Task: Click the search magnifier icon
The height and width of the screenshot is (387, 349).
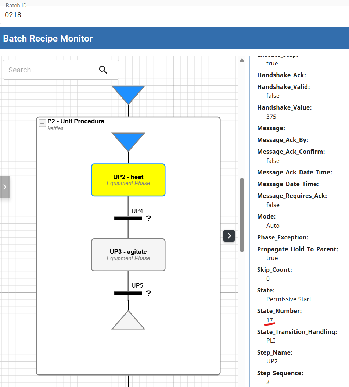Action: tap(103, 70)
